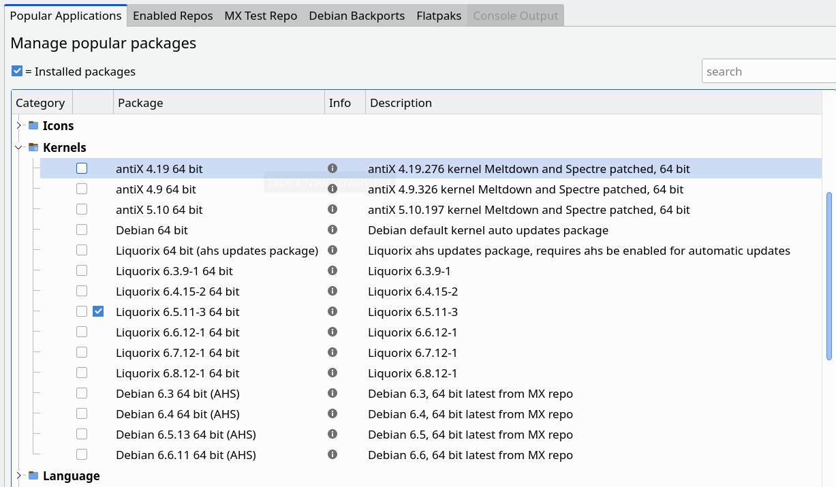Open info for Debian 6.6.11 64 bit (AHS)
Image resolution: width=836 pixels, height=487 pixels.
pyautogui.click(x=332, y=454)
